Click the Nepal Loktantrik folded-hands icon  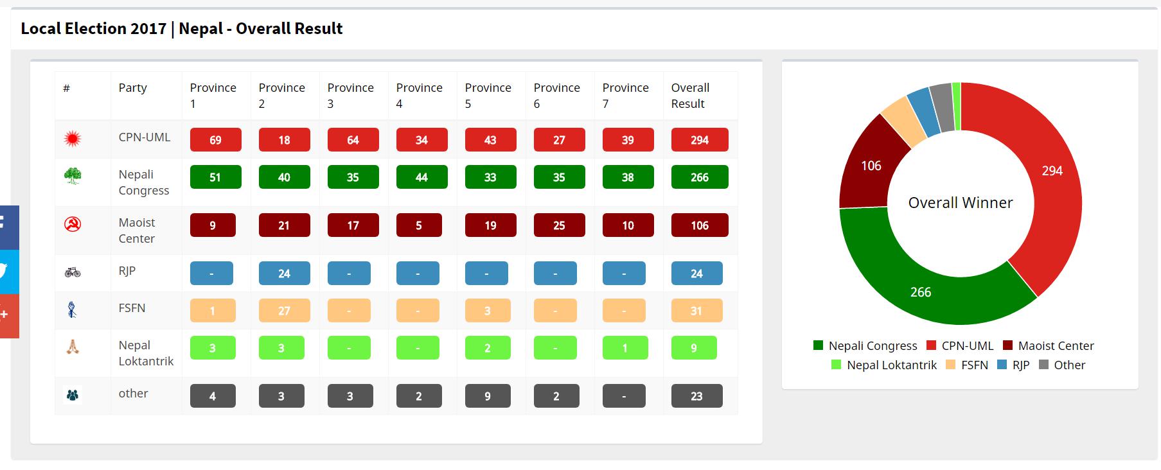coord(73,347)
